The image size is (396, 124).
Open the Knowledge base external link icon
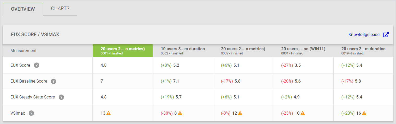click(386, 35)
